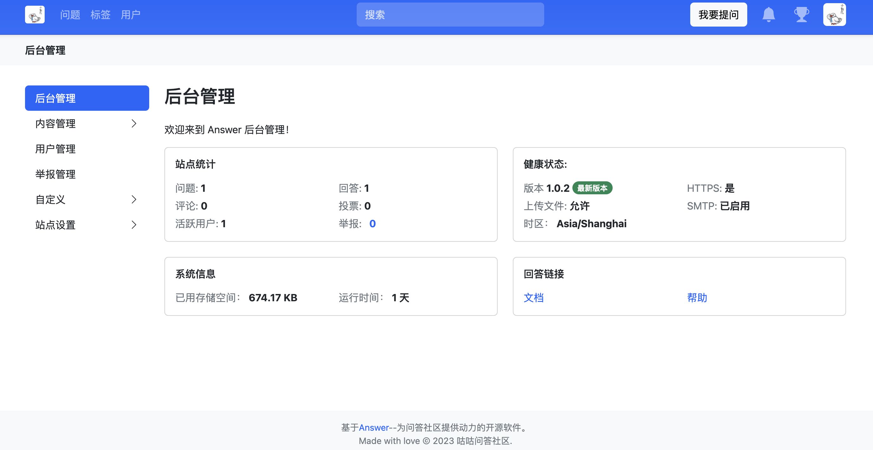Viewport: 873px width, 450px height.
Task: Expand the 站点设置 chevron arrow
Action: coord(134,225)
